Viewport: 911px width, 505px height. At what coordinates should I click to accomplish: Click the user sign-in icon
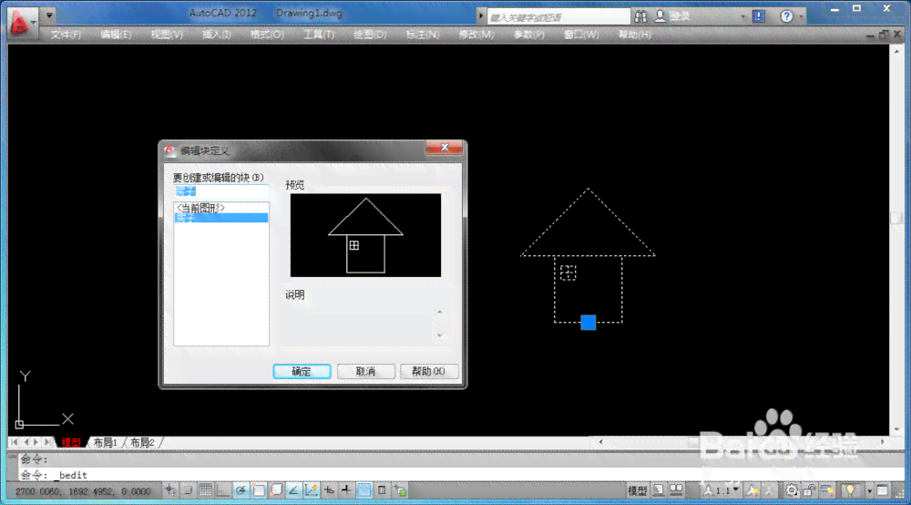pos(660,16)
